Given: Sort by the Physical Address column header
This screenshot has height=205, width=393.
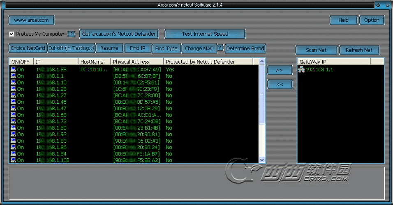Looking at the screenshot, I should tap(137, 61).
